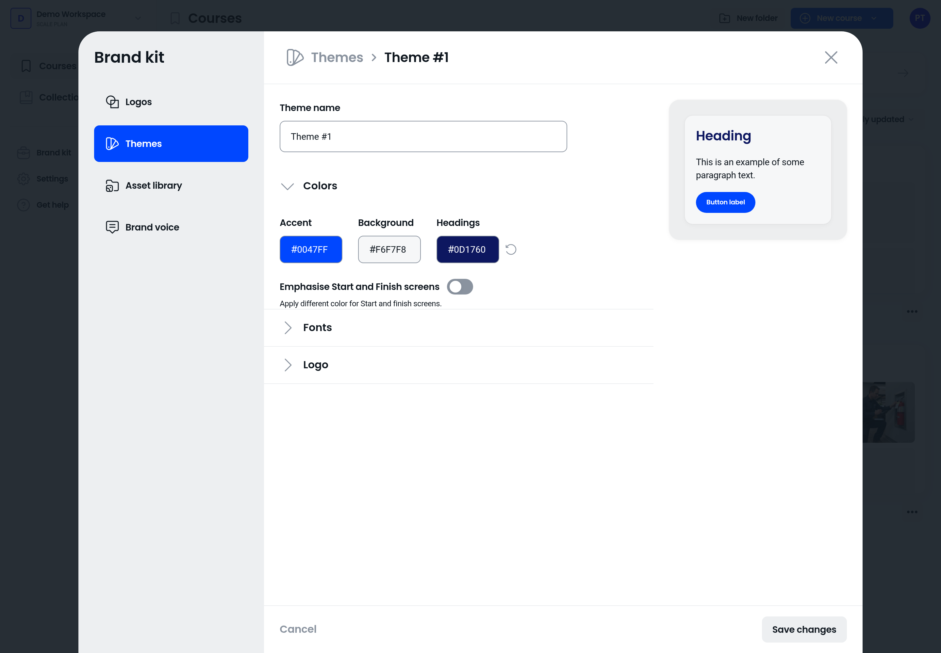The width and height of the screenshot is (941, 653).
Task: Reset colors with the circular arrow icon
Action: (x=511, y=249)
